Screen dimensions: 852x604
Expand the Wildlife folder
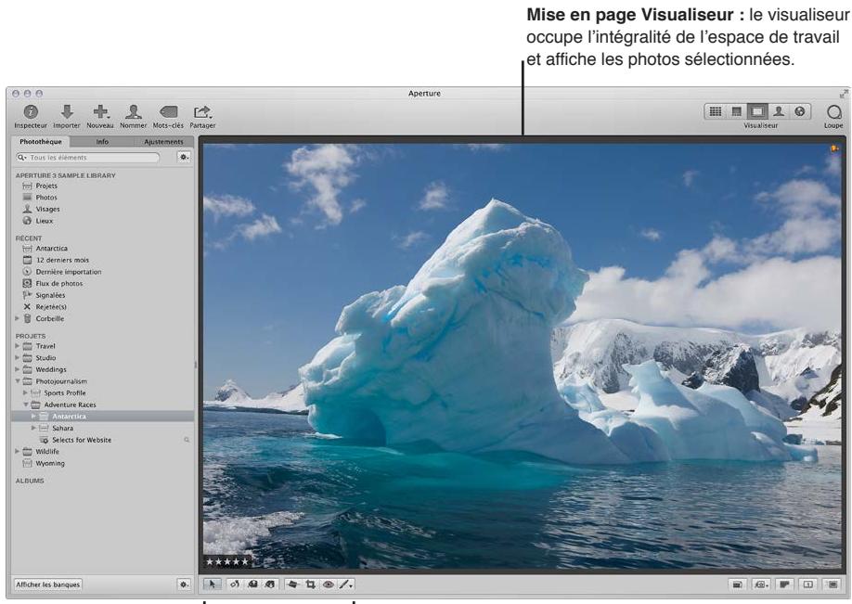(x=17, y=451)
